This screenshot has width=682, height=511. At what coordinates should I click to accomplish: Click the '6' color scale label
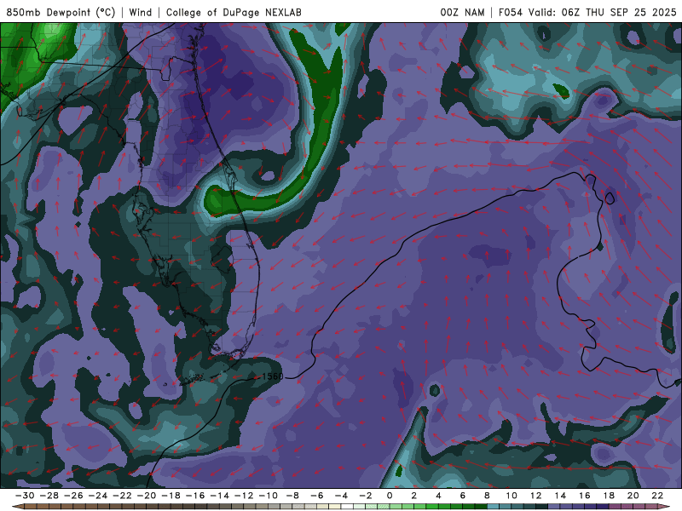pyautogui.click(x=462, y=496)
